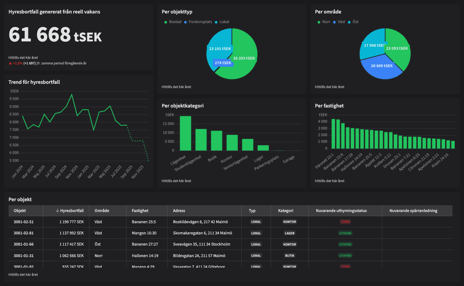Click the address Roskildevägen 8, 217 42 Malmö
Screen dimensions: 464x286
click(200, 222)
